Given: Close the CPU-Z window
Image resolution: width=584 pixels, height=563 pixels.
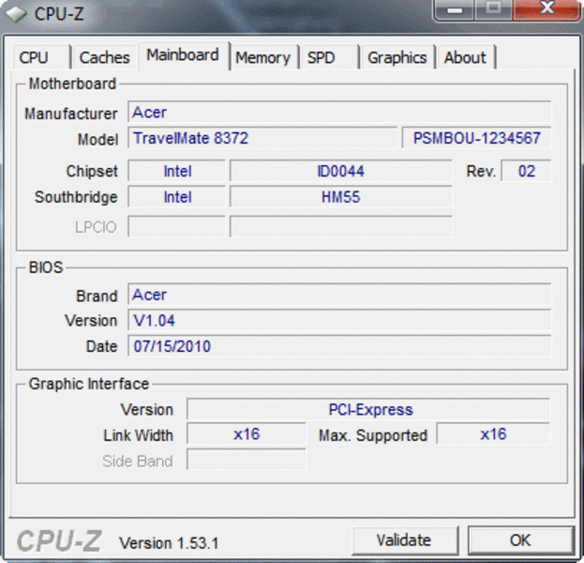Looking at the screenshot, I should tap(547, 9).
